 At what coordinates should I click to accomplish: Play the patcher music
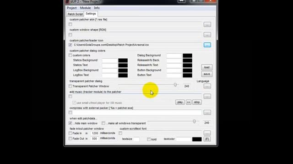point(180,102)
